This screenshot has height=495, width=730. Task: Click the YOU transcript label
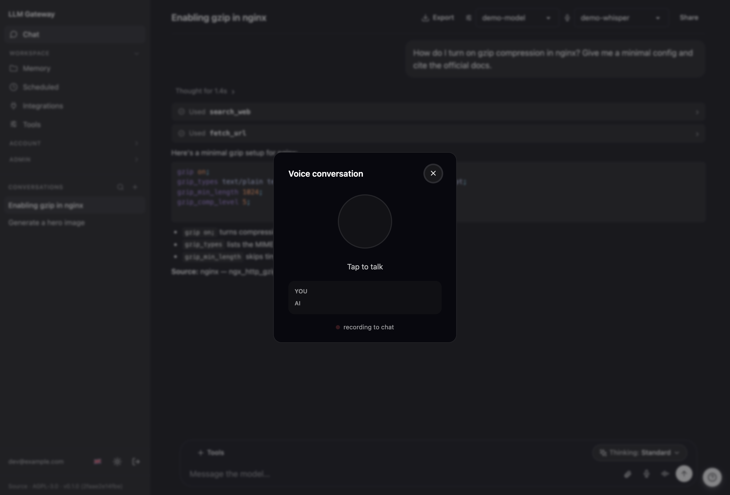(x=301, y=291)
